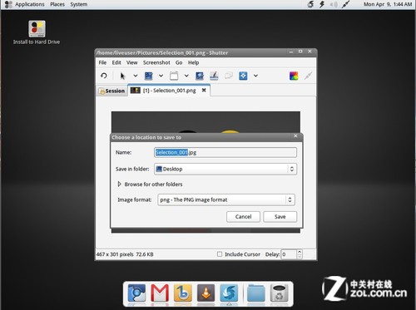Launch VLC media player from dock
The height and width of the screenshot is (310, 416).
(x=206, y=293)
